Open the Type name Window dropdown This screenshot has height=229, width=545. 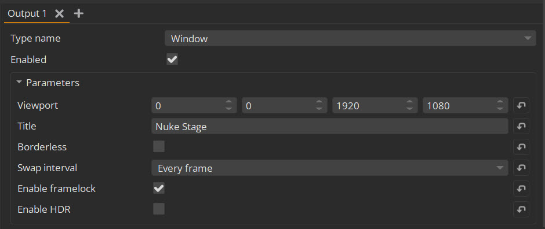click(350, 38)
